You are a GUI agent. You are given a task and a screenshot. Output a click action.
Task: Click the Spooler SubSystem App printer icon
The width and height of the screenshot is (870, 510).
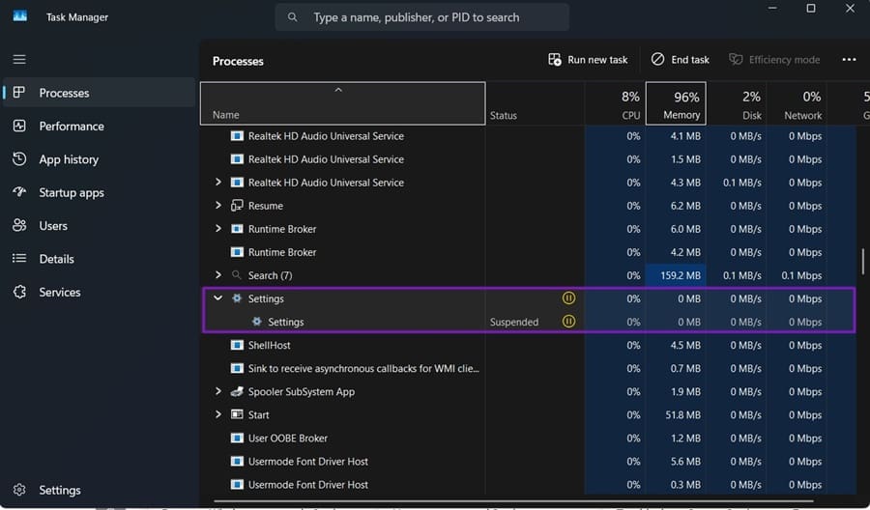[x=237, y=391]
